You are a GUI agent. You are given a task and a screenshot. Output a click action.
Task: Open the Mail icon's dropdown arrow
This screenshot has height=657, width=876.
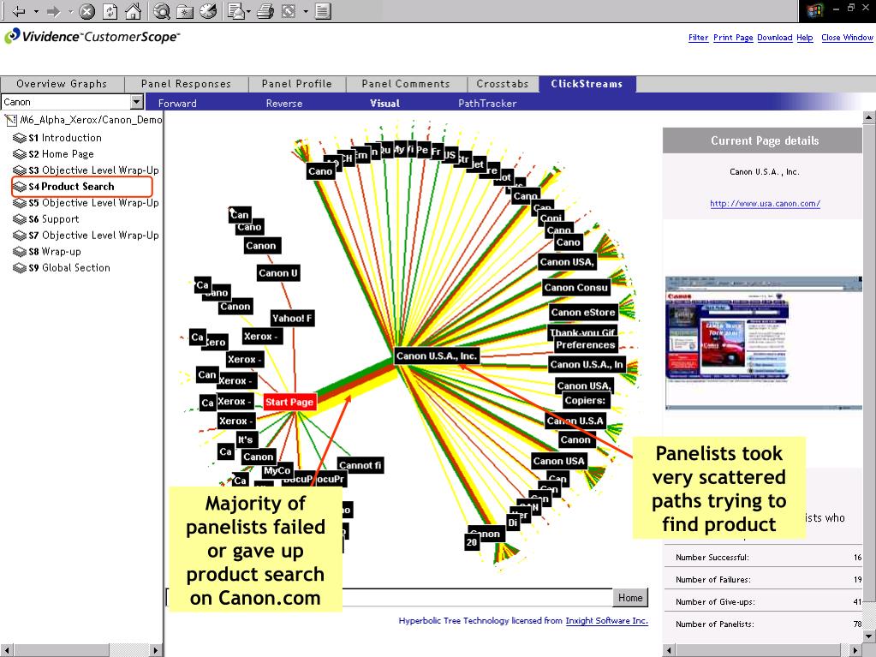coord(248,11)
